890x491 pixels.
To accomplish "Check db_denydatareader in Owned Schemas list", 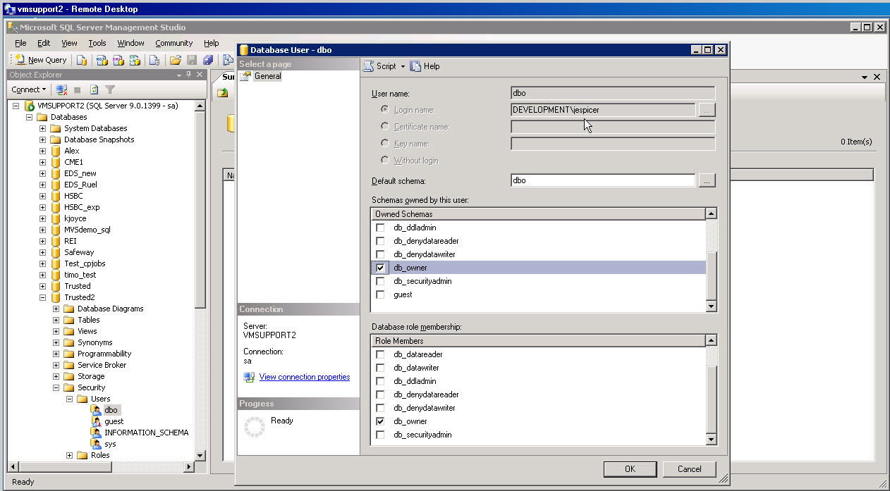I will [x=381, y=241].
